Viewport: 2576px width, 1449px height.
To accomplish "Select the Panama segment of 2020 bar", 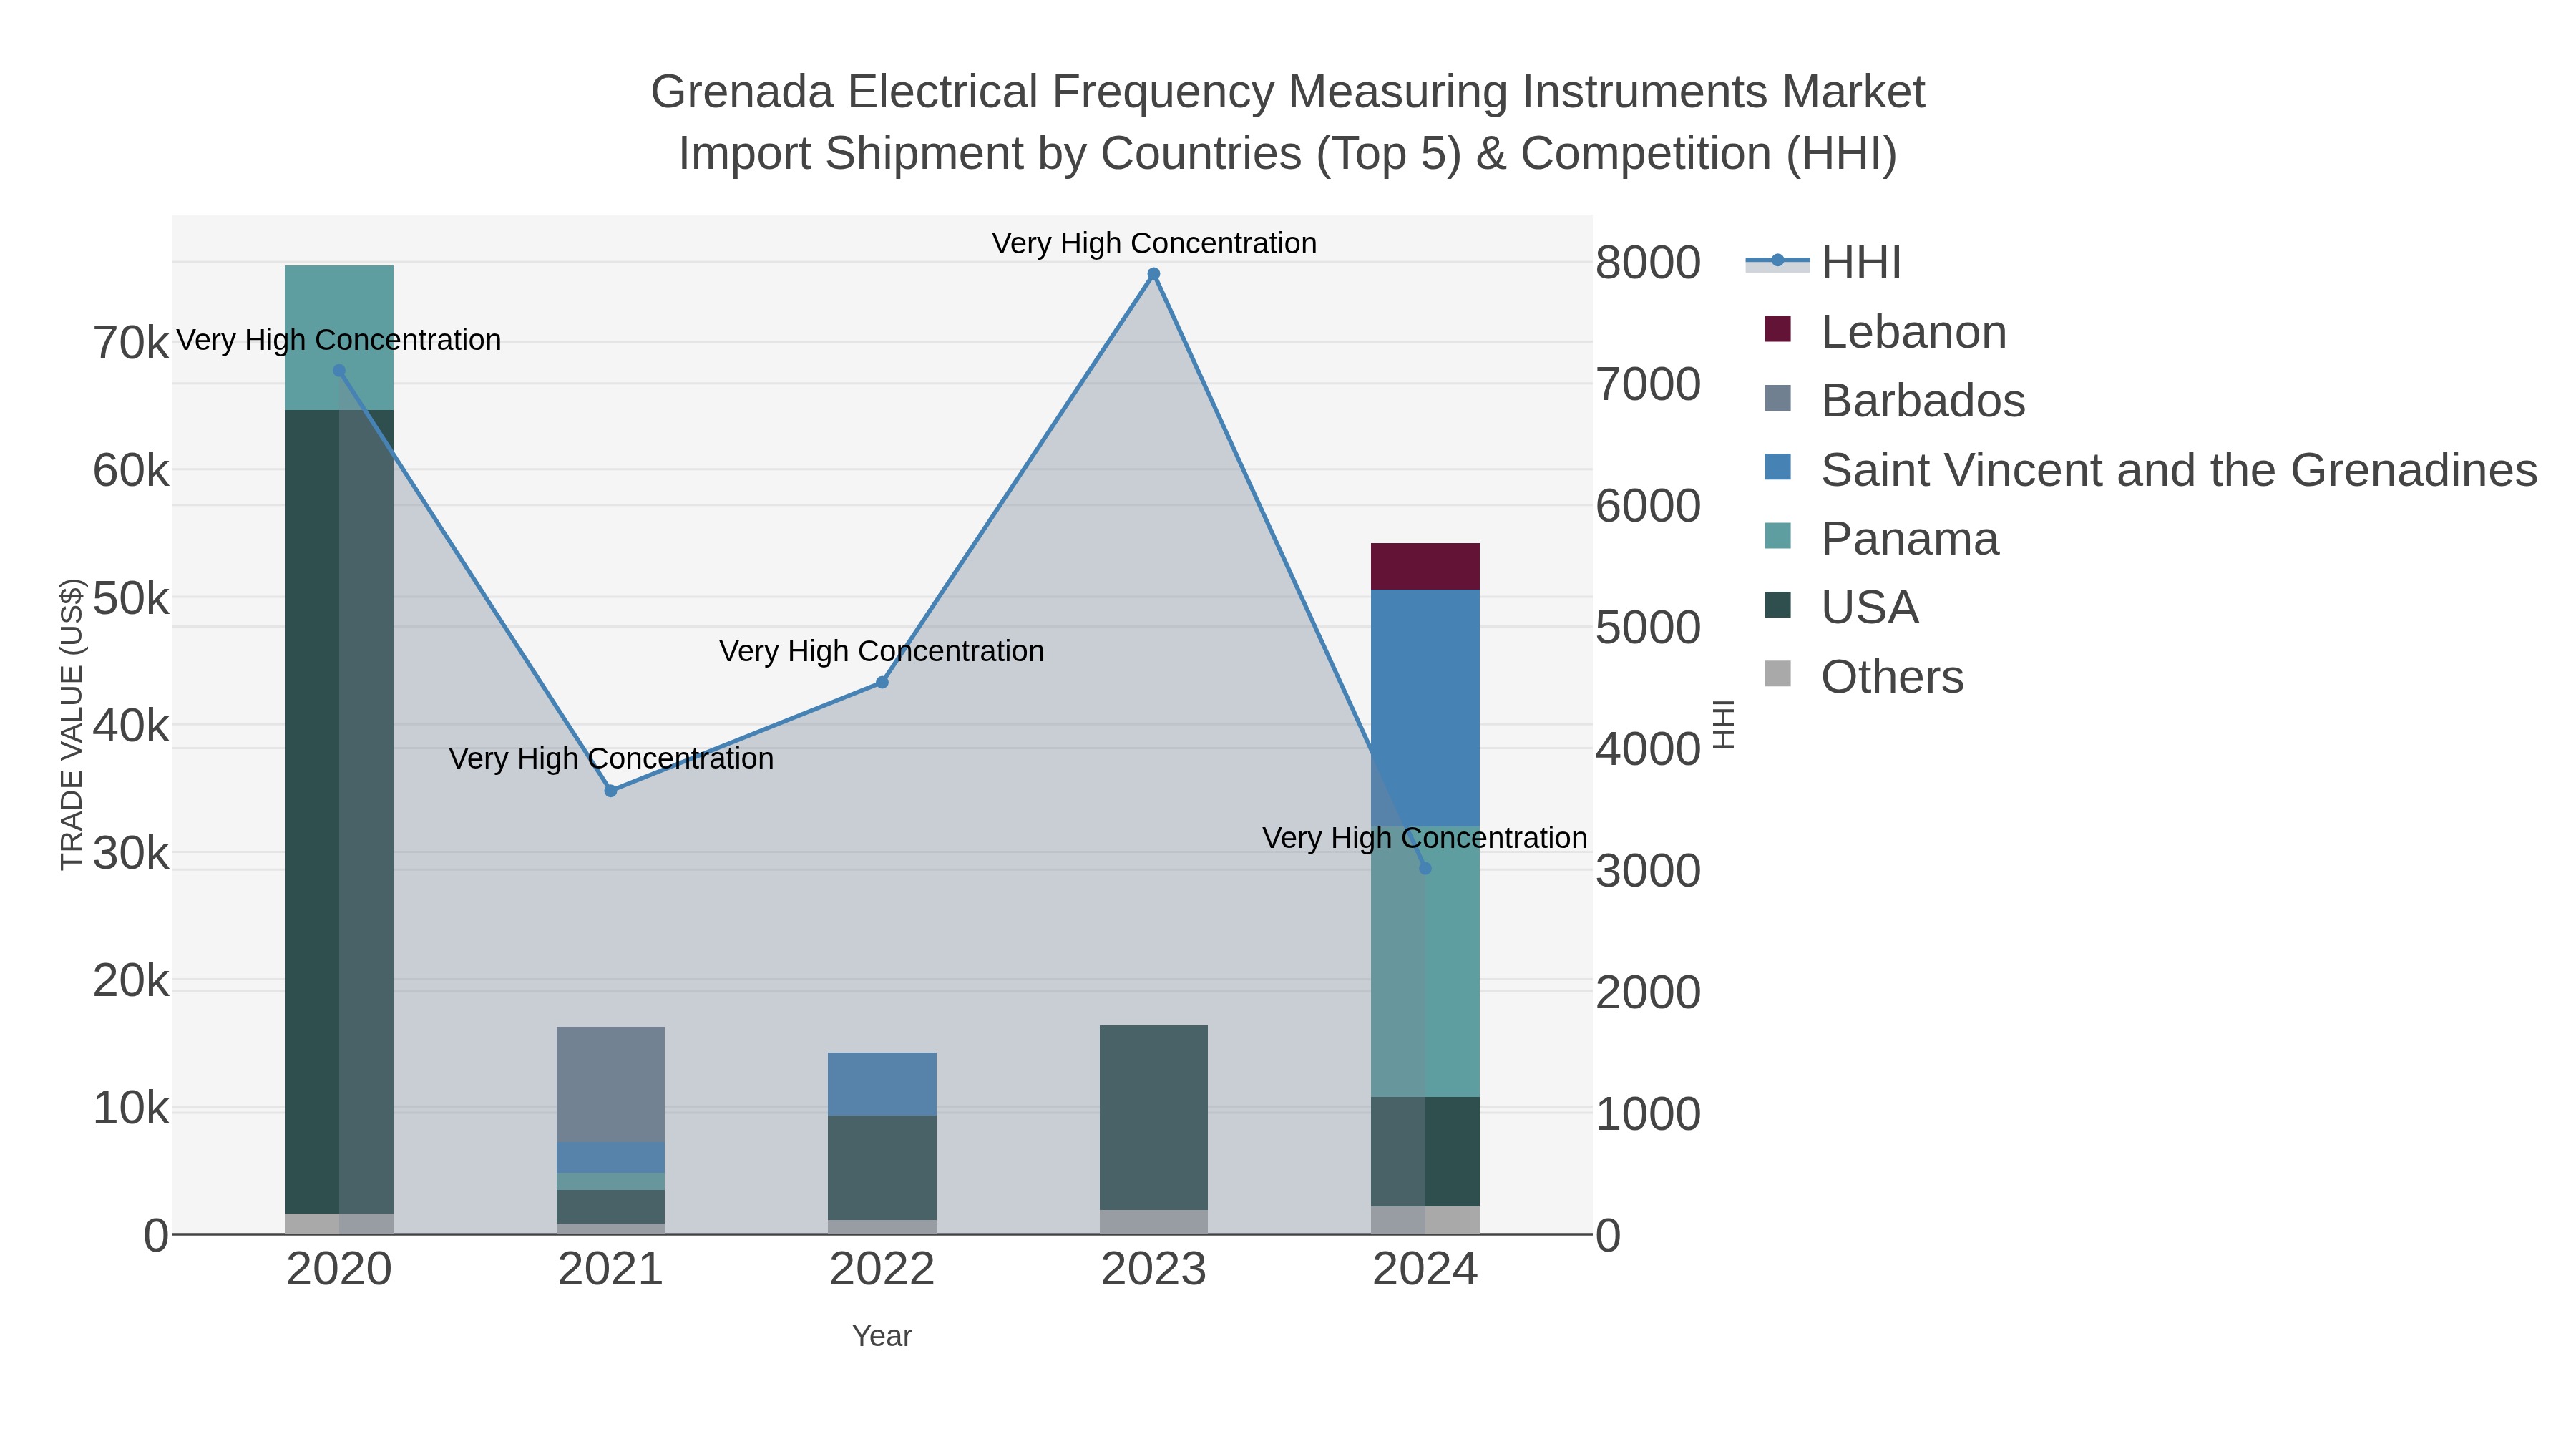I will pos(339,338).
